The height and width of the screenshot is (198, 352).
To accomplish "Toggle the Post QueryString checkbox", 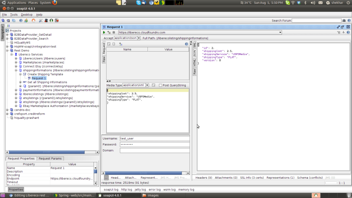I will [160, 85].
